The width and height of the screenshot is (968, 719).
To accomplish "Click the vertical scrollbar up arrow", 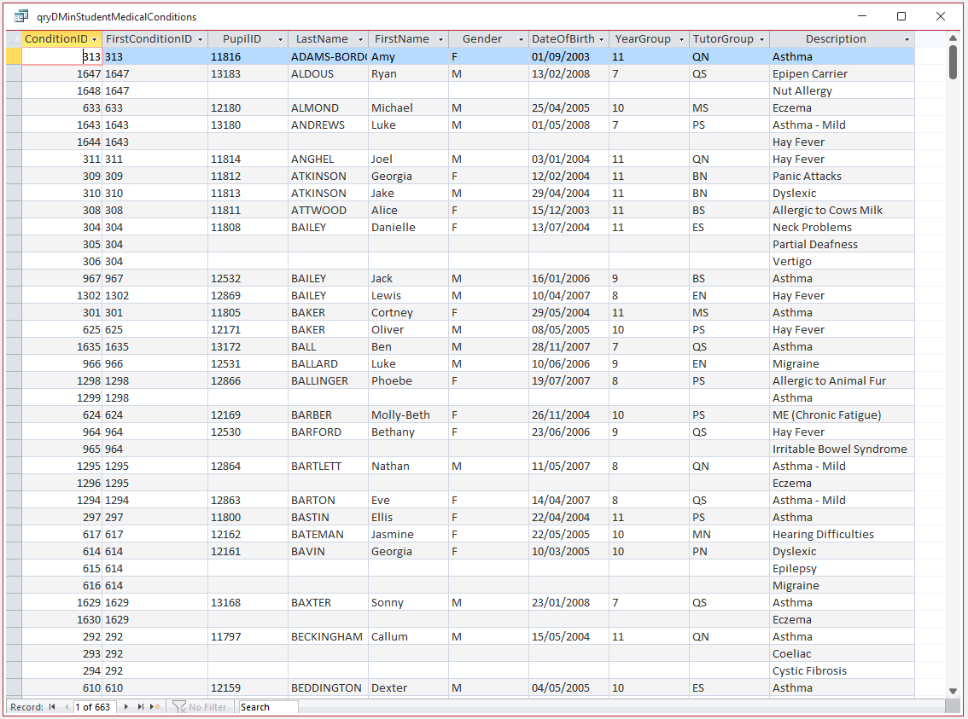I will coord(953,38).
